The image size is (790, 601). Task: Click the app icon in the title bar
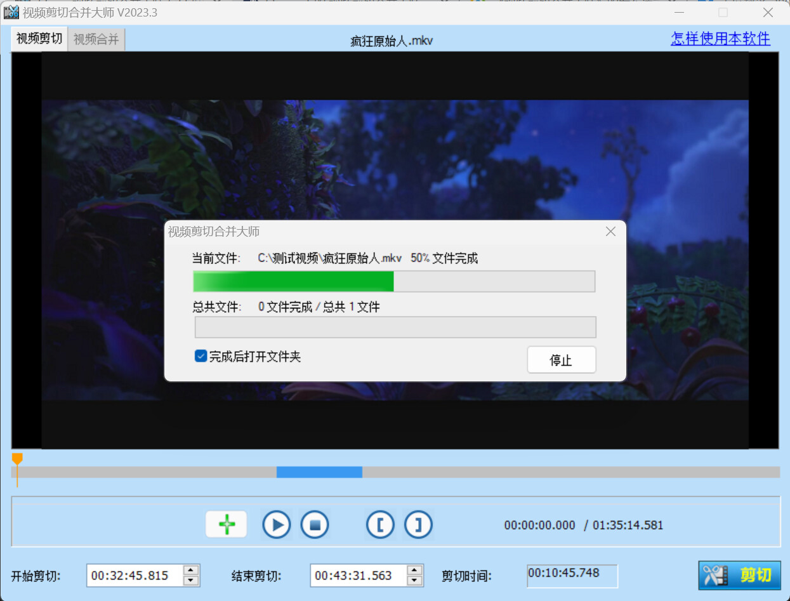(x=11, y=12)
